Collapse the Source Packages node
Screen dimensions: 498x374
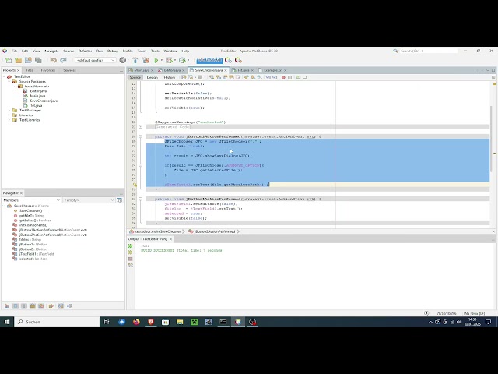[x=9, y=81]
